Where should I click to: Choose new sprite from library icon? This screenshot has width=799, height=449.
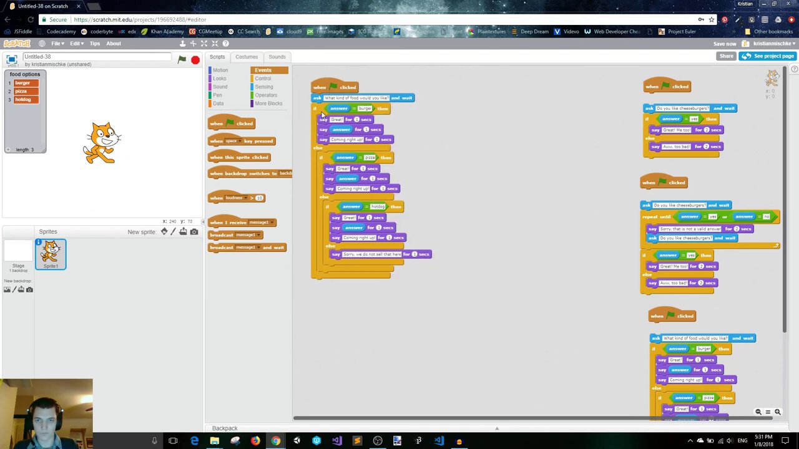[x=164, y=232]
